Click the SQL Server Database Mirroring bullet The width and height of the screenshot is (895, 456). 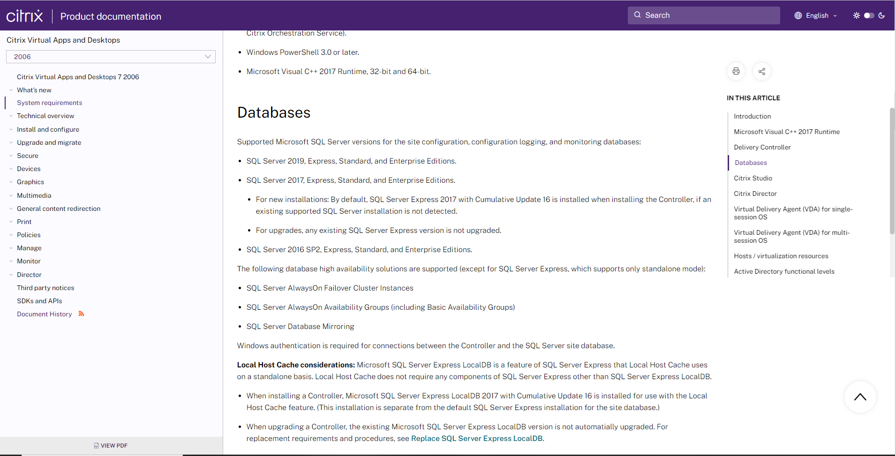[x=300, y=326]
